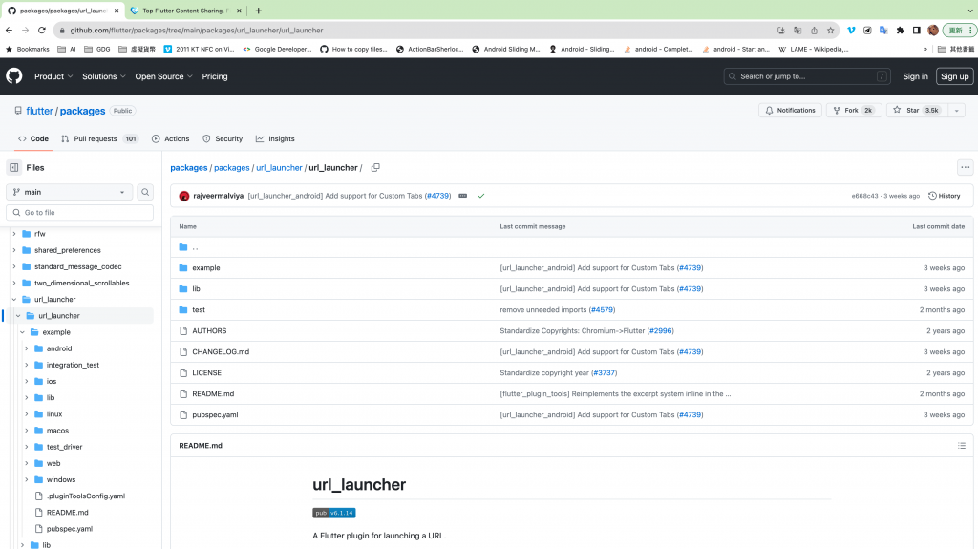This screenshot has width=978, height=549.
Task: Switch to the Code tab
Action: (x=33, y=138)
